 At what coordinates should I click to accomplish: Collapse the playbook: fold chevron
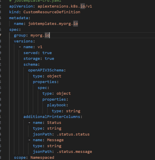(6, 105)
